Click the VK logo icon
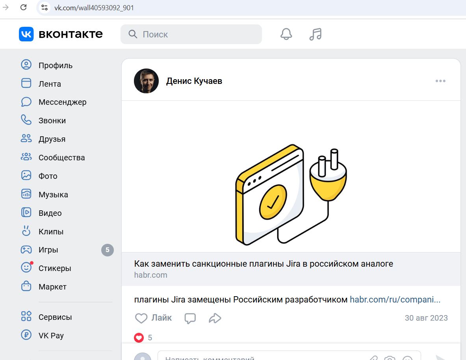The width and height of the screenshot is (466, 360). pyautogui.click(x=26, y=34)
